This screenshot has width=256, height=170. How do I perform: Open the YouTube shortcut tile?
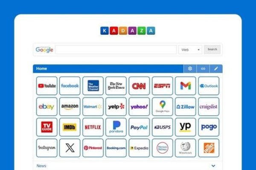(47, 86)
